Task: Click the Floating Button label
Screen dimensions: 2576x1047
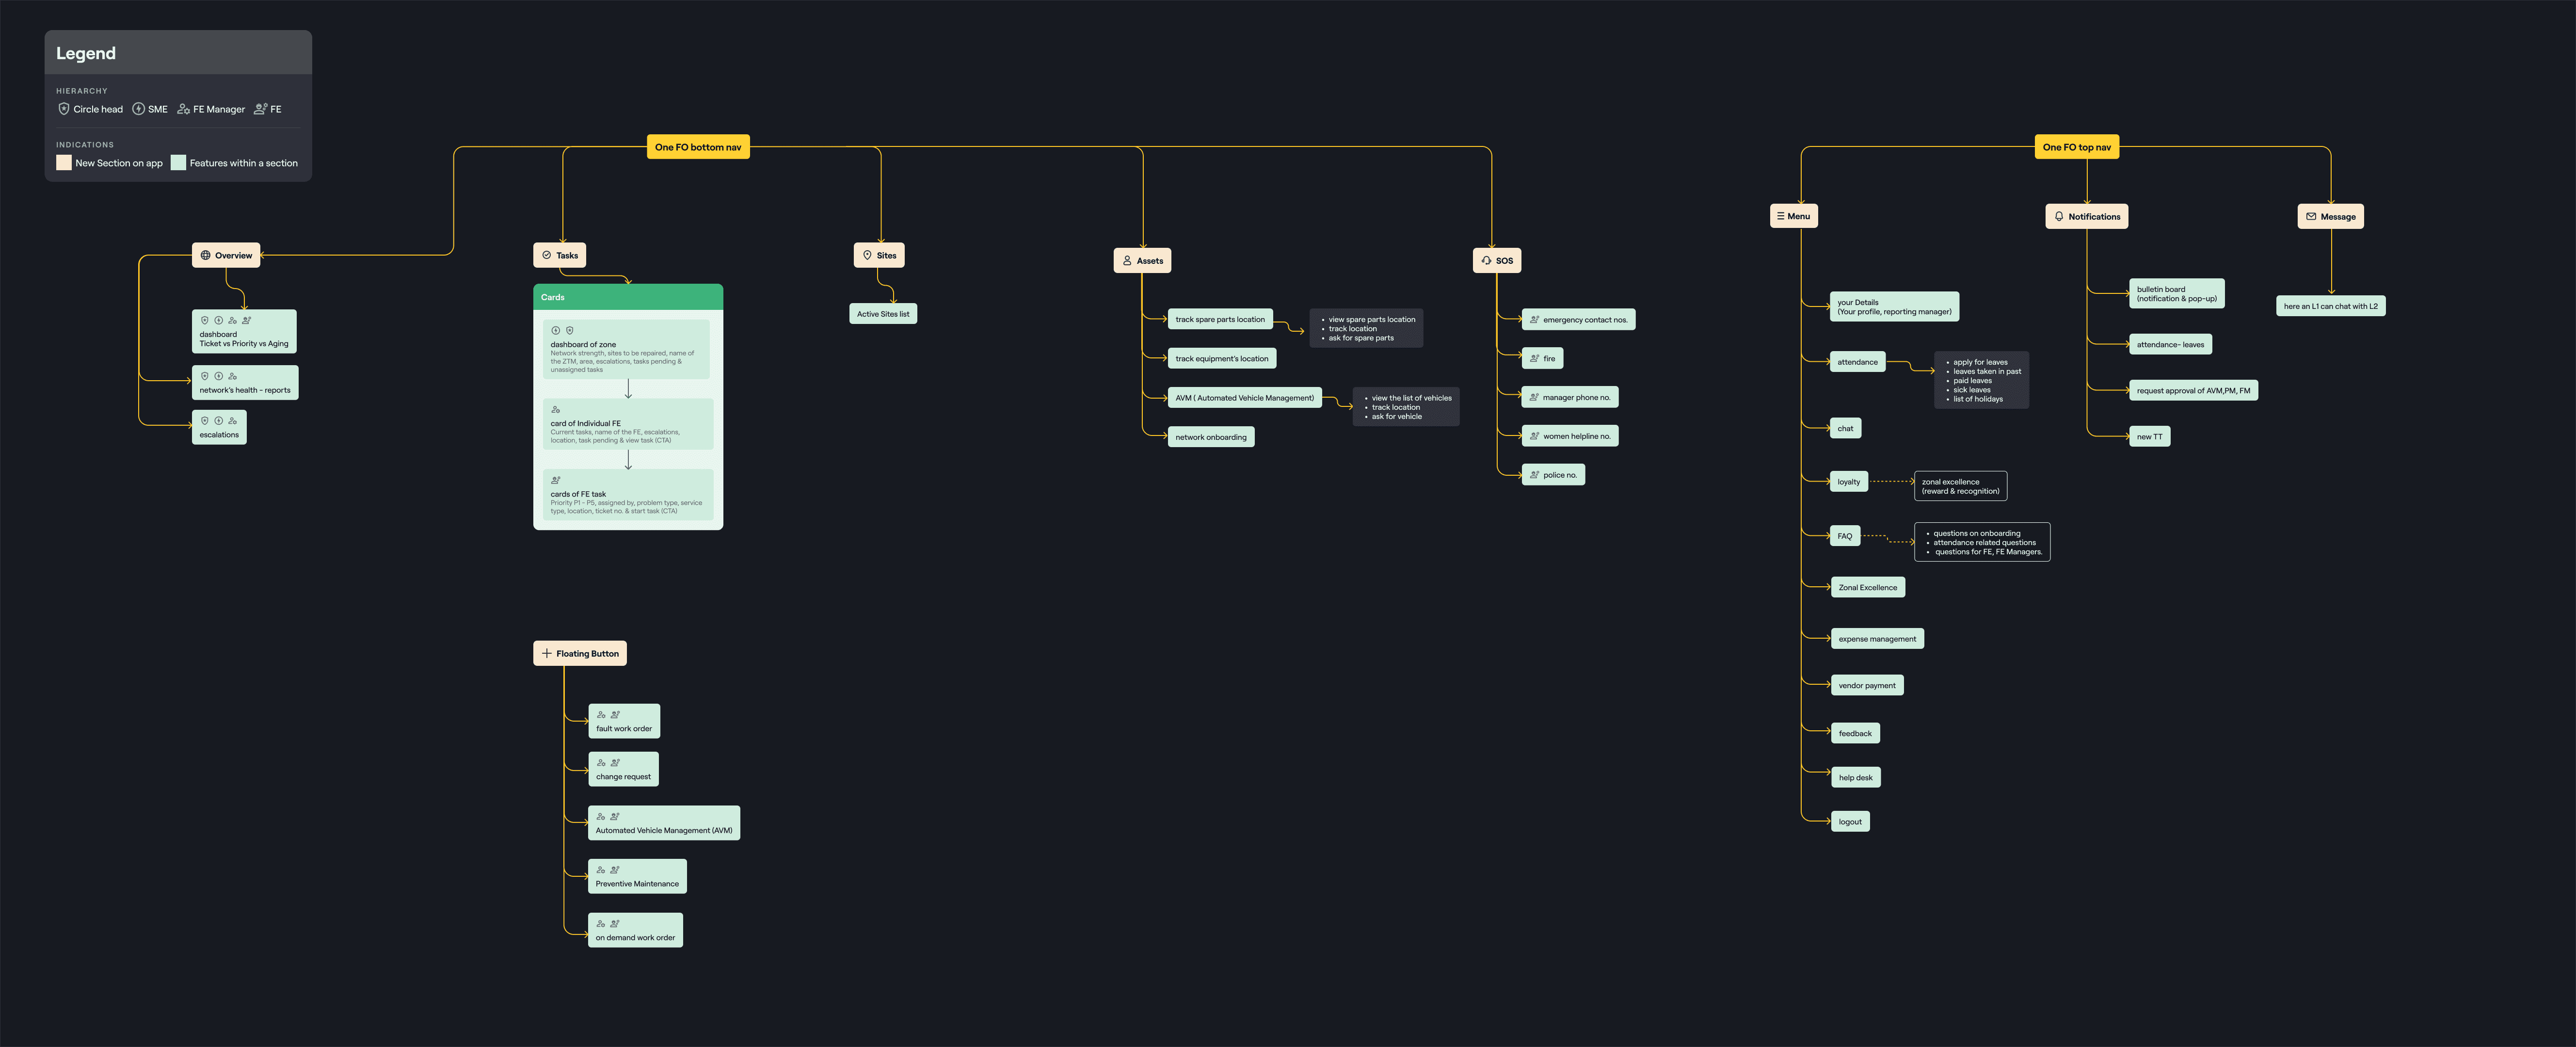Action: pos(588,654)
